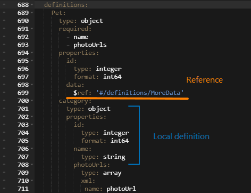Screen dimensions: 251x193
Task: Select line number 701 in the gutter
Action: tap(23, 109)
